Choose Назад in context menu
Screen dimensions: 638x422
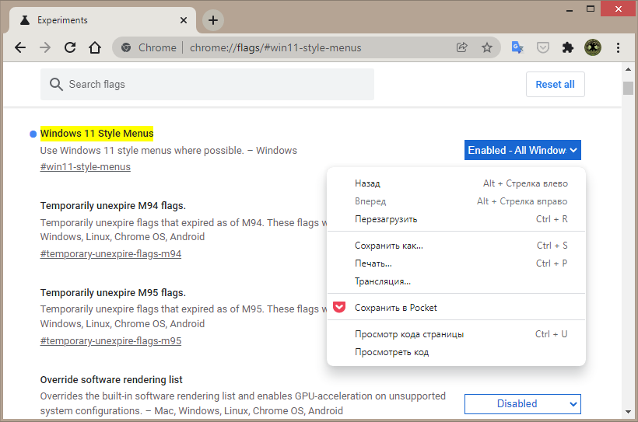[x=456, y=183]
